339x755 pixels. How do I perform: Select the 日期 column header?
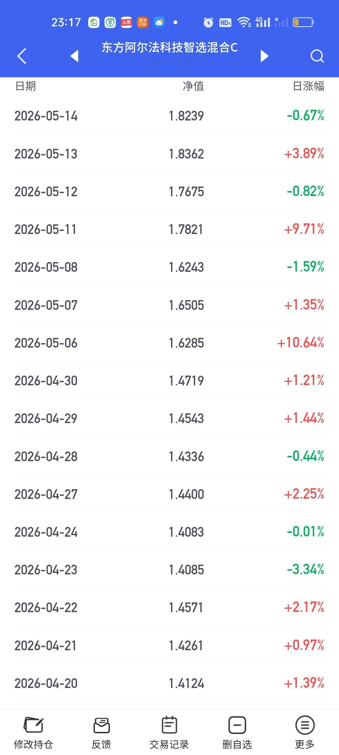[x=25, y=86]
